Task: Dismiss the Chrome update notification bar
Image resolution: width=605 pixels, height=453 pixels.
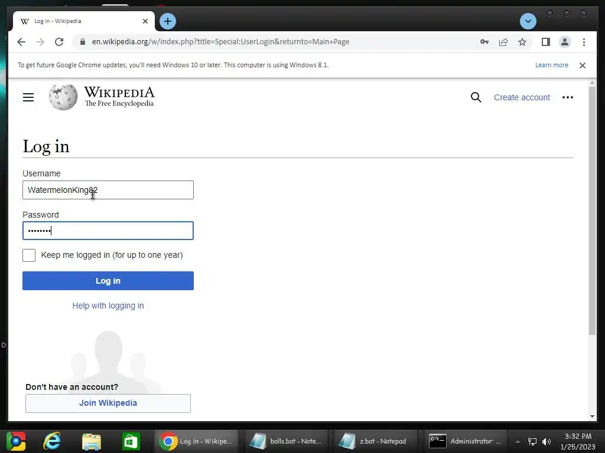Action: pos(582,65)
